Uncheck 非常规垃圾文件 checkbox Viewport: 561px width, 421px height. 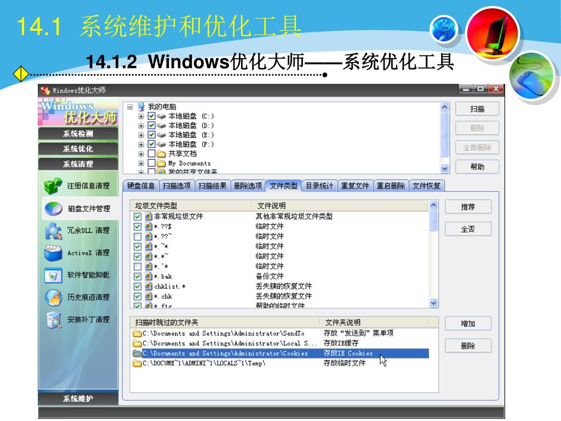pos(138,217)
